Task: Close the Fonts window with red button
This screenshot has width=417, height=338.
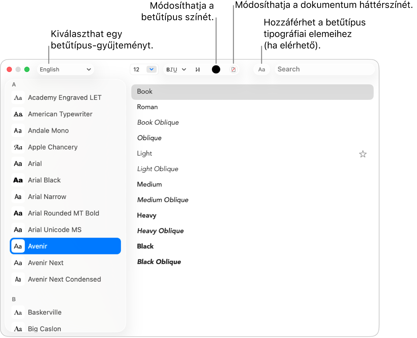Action: pos(9,69)
